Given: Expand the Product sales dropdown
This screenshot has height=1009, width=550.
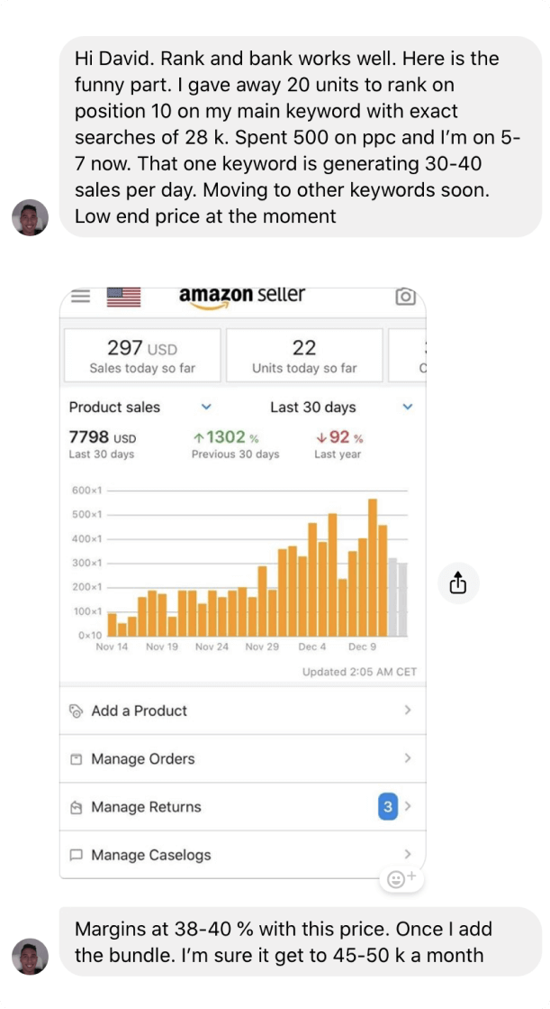Looking at the screenshot, I should (206, 408).
